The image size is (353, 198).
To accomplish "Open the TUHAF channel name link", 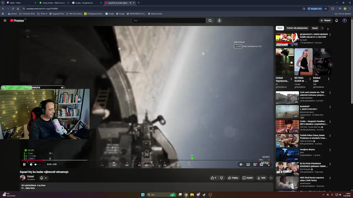I will pyautogui.click(x=30, y=177).
